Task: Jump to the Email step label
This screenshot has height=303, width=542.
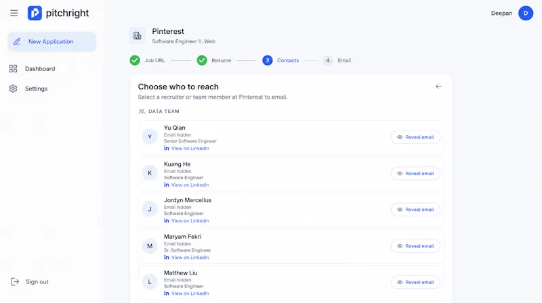Action: (x=344, y=60)
